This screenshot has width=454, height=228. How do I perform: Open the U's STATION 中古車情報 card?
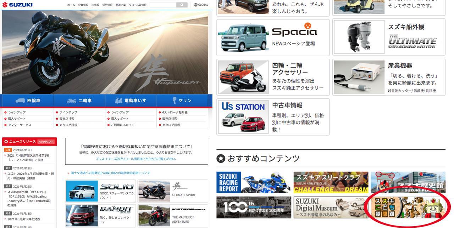(x=273, y=117)
